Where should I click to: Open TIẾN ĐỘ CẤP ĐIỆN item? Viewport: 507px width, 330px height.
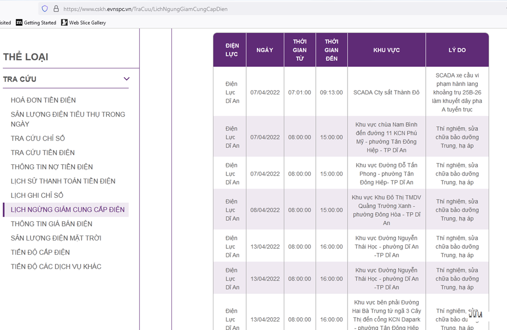[40, 252]
